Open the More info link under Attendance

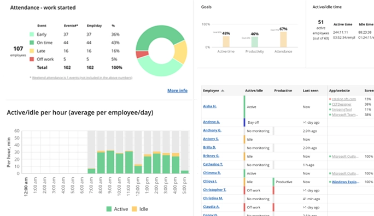[177, 91]
